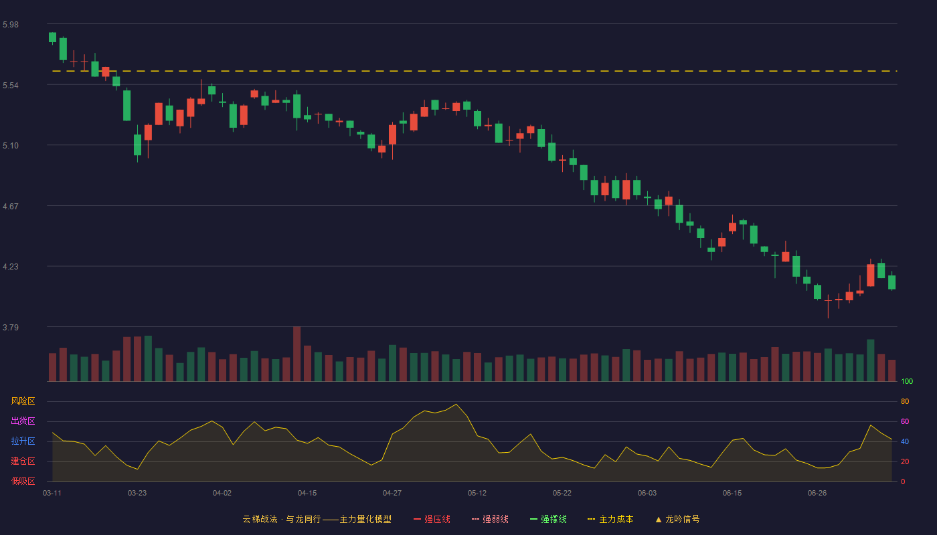Click the 4.67 price axis label
The height and width of the screenshot is (535, 937).
[11, 207]
